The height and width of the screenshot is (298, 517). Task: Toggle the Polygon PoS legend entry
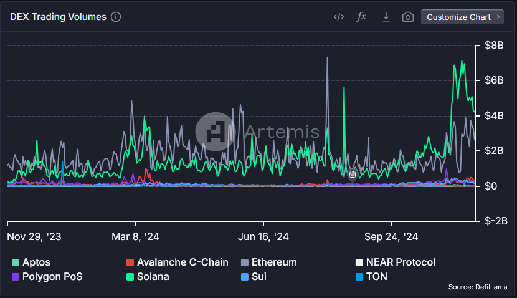tap(47, 277)
